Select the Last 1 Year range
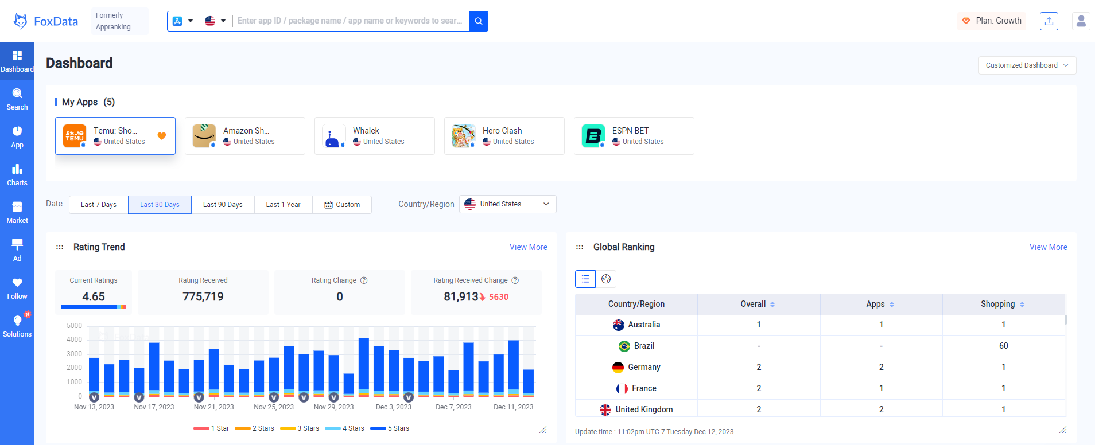 click(x=284, y=205)
